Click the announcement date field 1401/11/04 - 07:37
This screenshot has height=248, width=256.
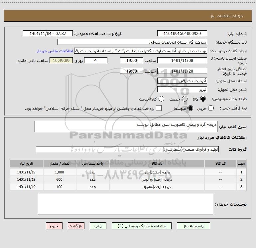click(48, 34)
